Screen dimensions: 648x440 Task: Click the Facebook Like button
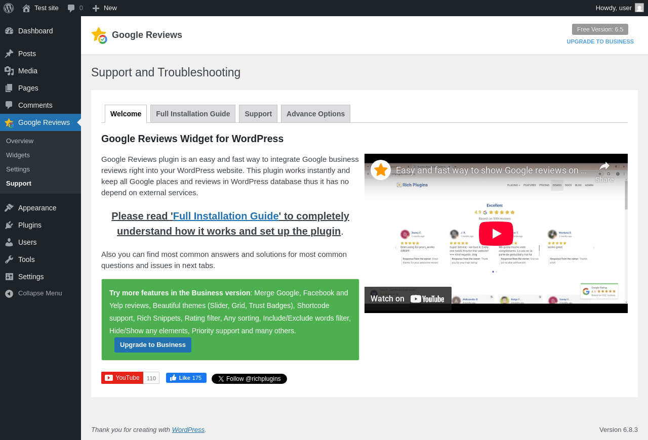tap(186, 378)
